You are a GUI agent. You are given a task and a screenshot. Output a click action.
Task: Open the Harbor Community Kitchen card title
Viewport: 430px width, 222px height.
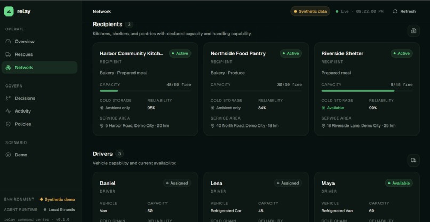click(131, 53)
